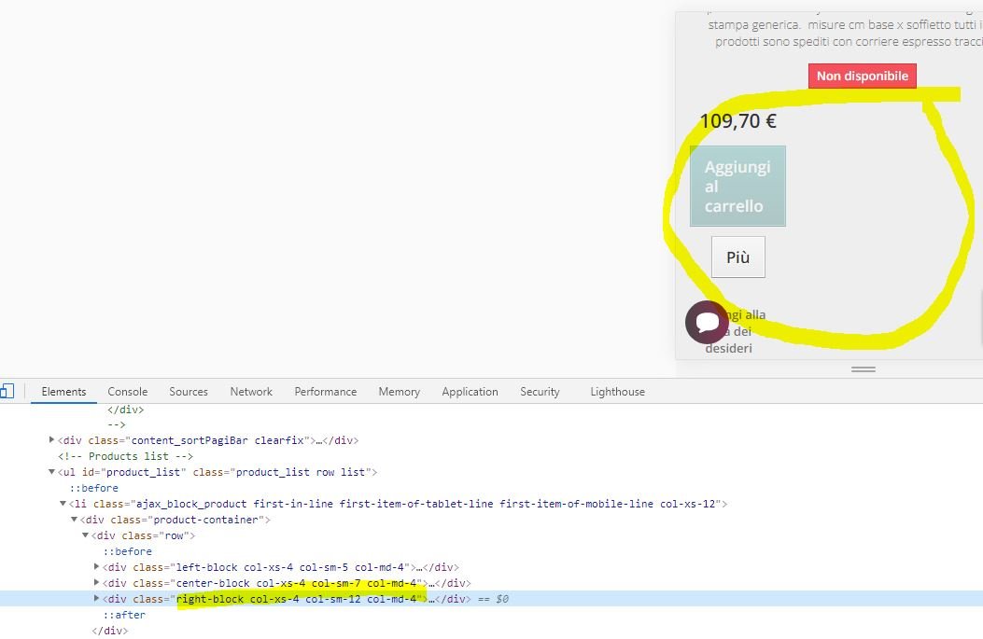The height and width of the screenshot is (639, 983).
Task: Select the ::after pseudo-element row
Action: (124, 615)
